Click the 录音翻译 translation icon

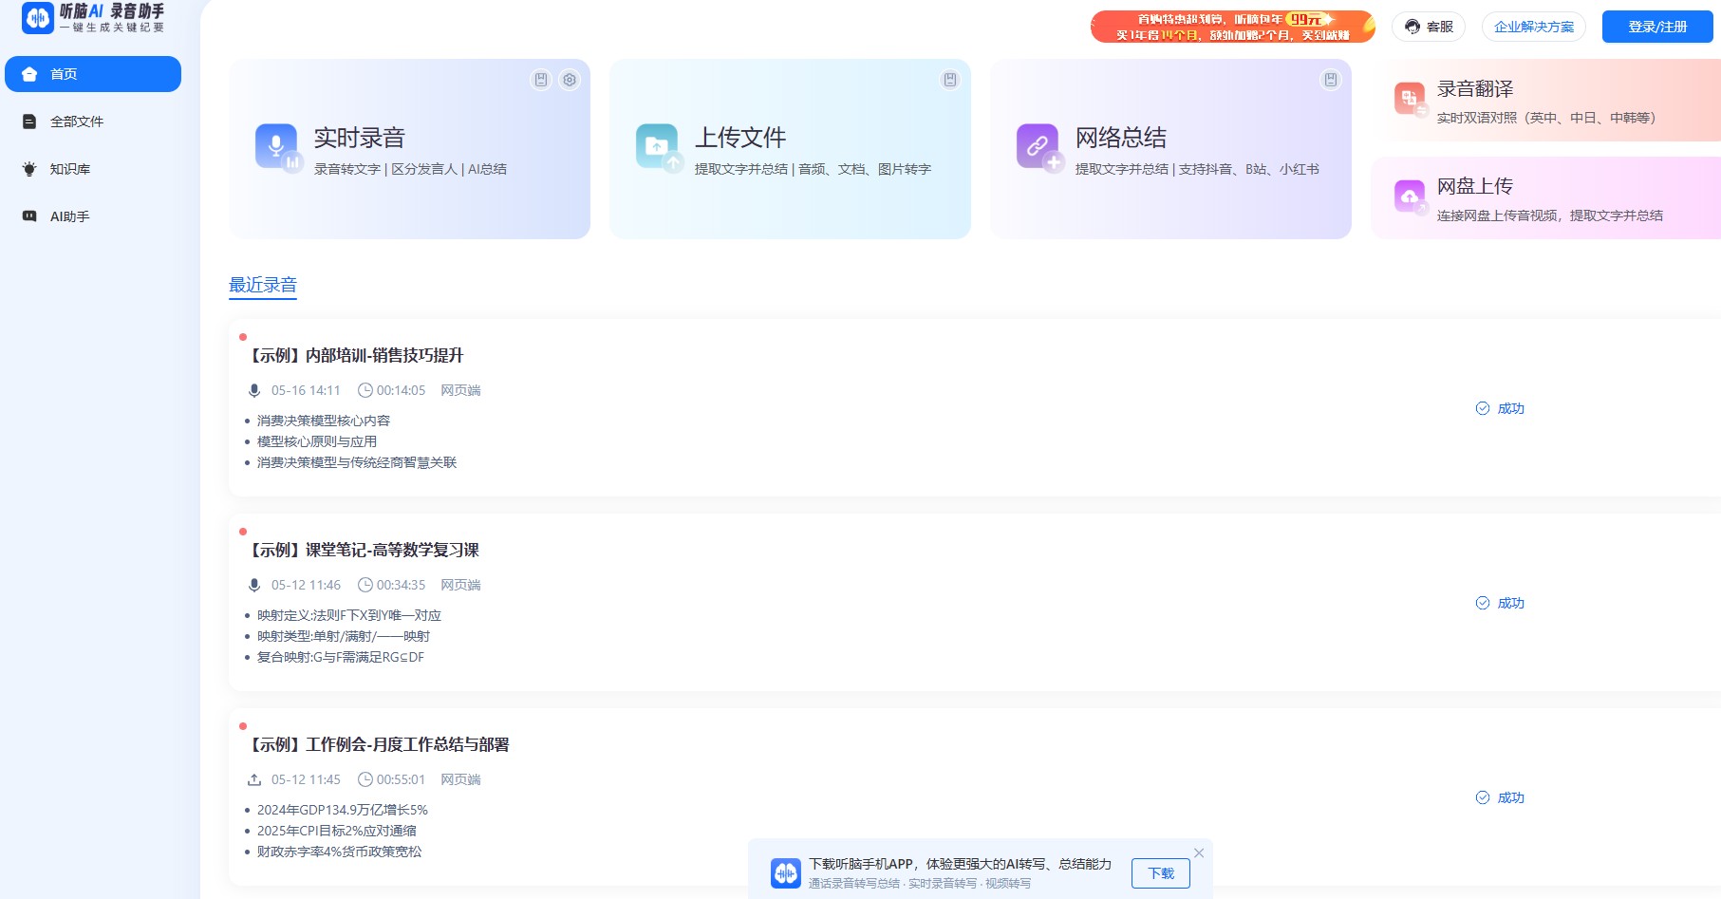click(1410, 98)
